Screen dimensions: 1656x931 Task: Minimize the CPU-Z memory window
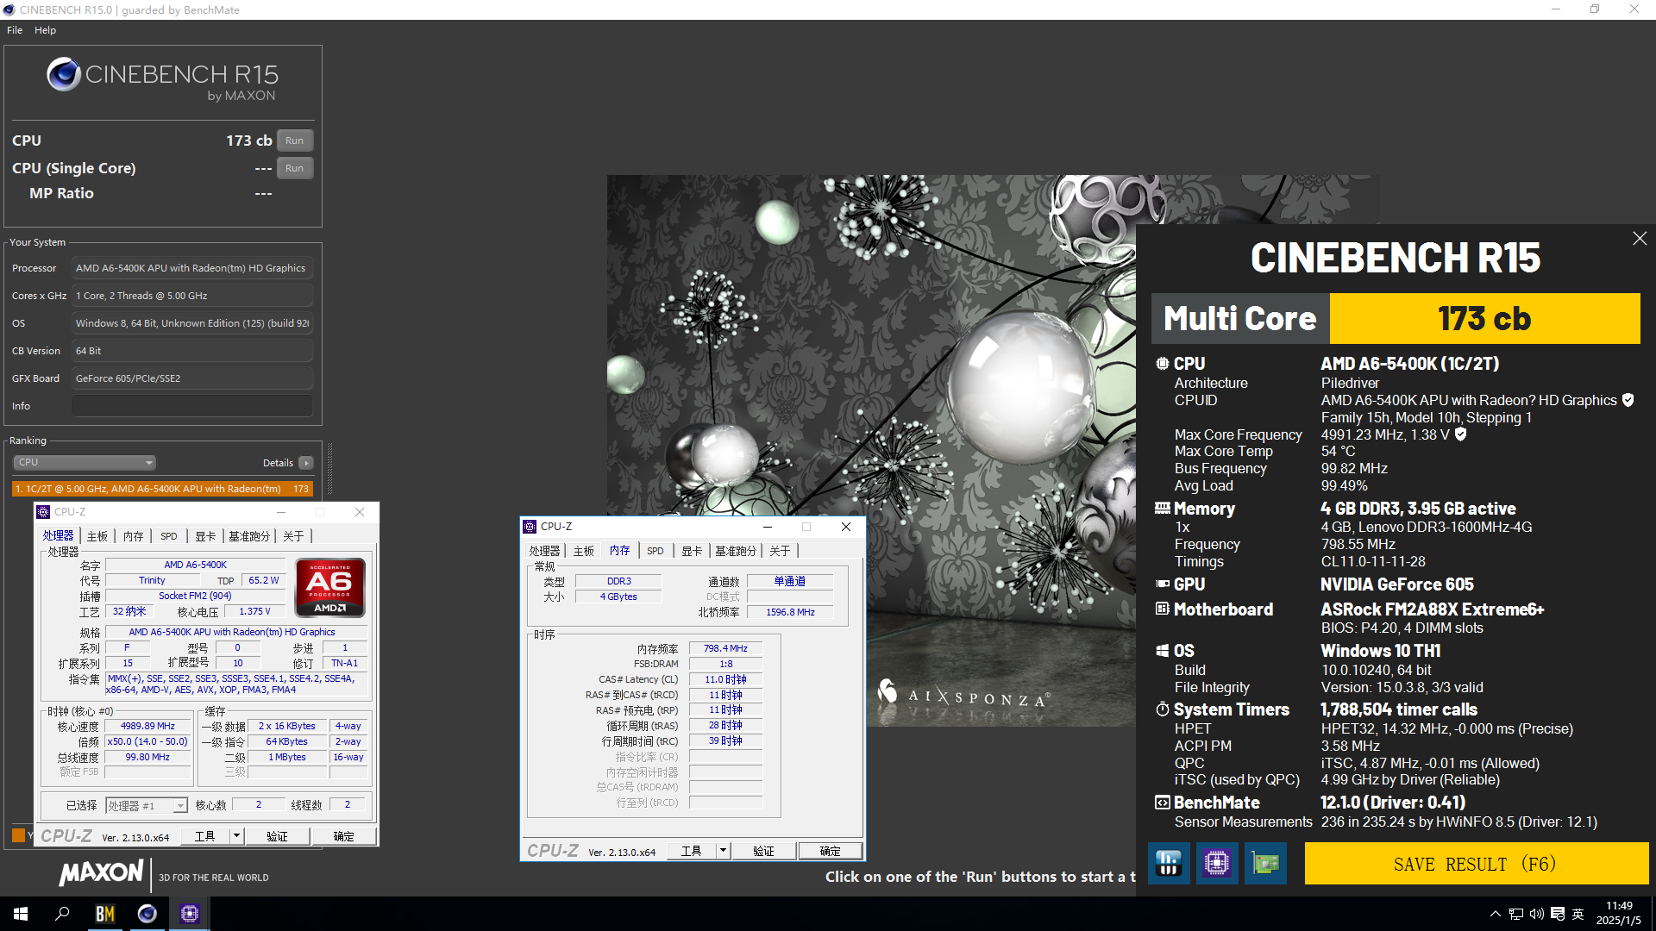[767, 527]
